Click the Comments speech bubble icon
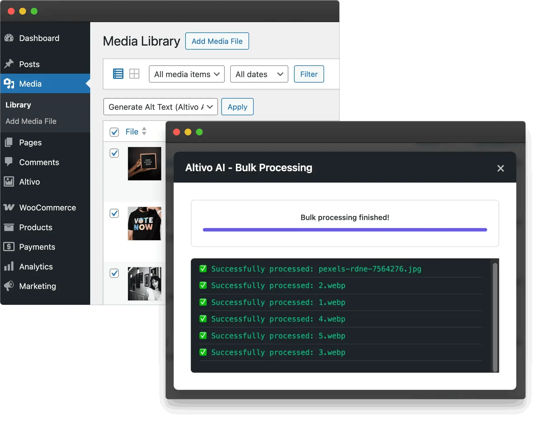 pos(9,162)
